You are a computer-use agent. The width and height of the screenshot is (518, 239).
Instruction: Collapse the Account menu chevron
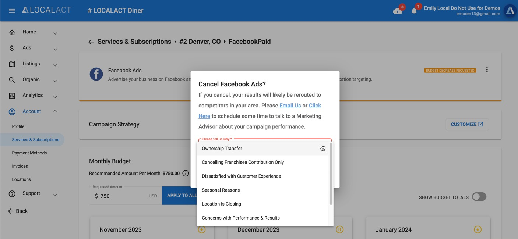tap(55, 111)
